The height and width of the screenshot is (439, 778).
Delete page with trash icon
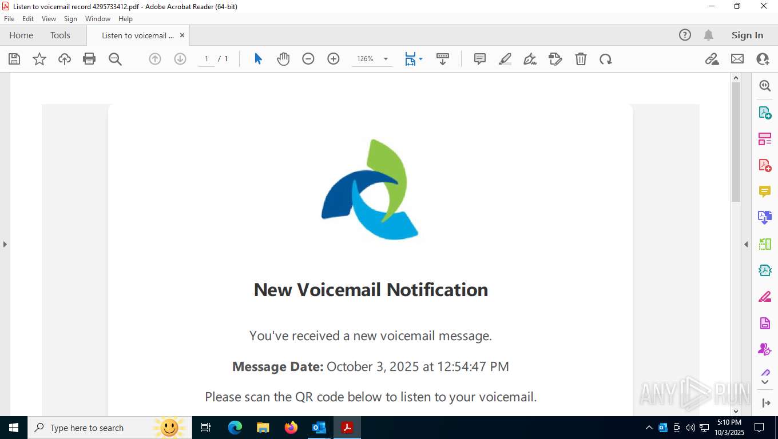click(581, 59)
